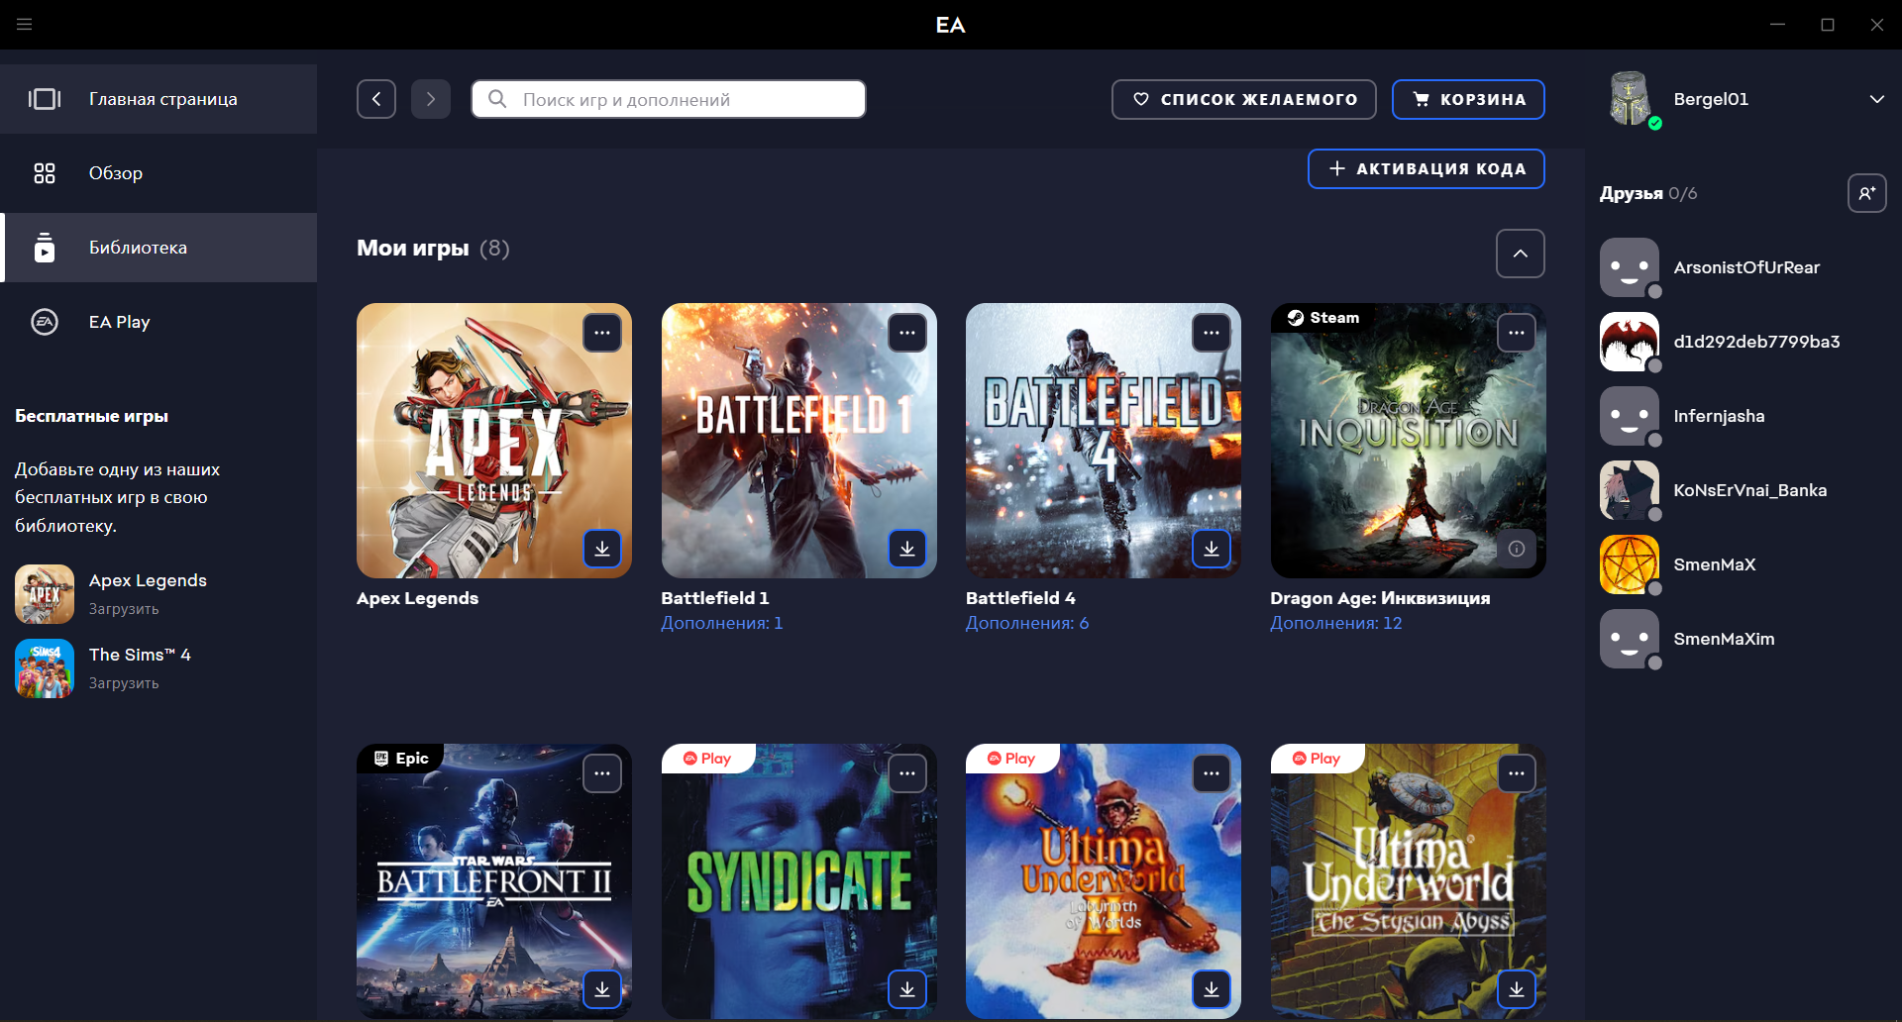Image resolution: width=1902 pixels, height=1022 pixels.
Task: Click the SmenMaX pentagram avatar
Action: (1630, 564)
